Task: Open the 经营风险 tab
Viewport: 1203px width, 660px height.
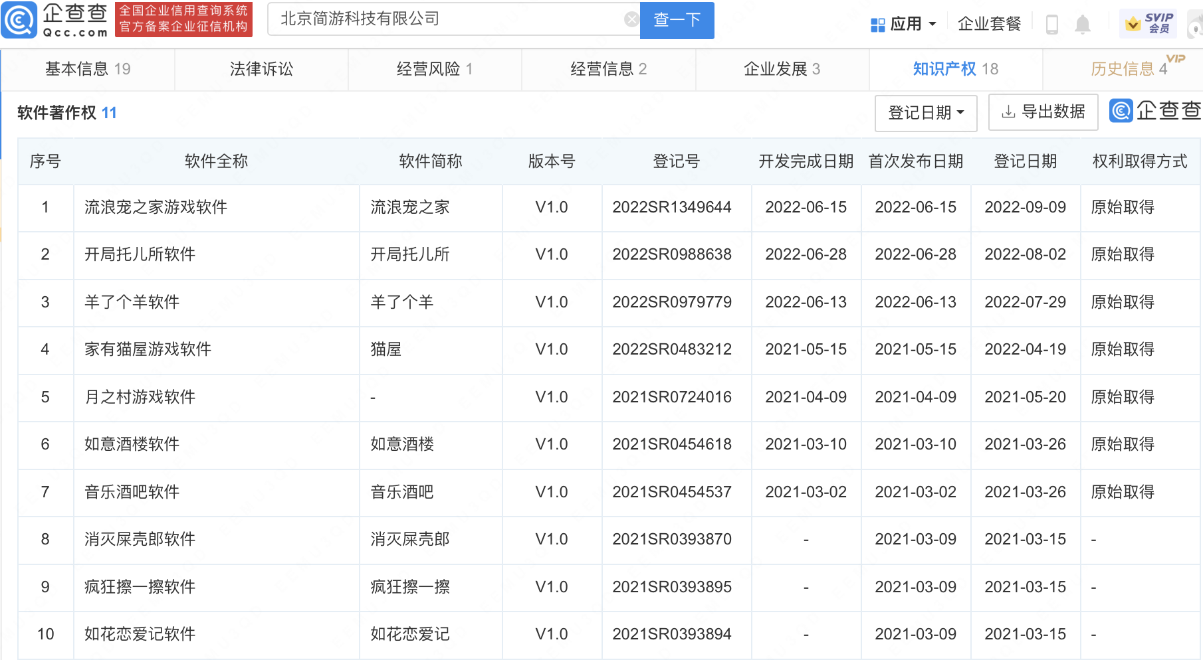Action: click(x=434, y=69)
